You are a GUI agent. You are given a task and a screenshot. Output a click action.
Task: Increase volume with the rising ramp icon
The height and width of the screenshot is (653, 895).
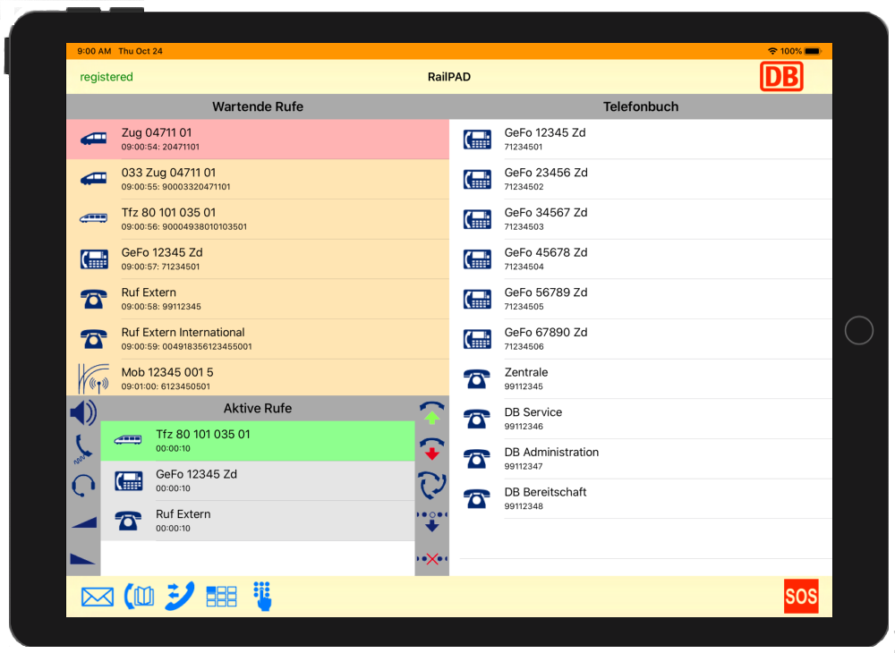click(83, 522)
